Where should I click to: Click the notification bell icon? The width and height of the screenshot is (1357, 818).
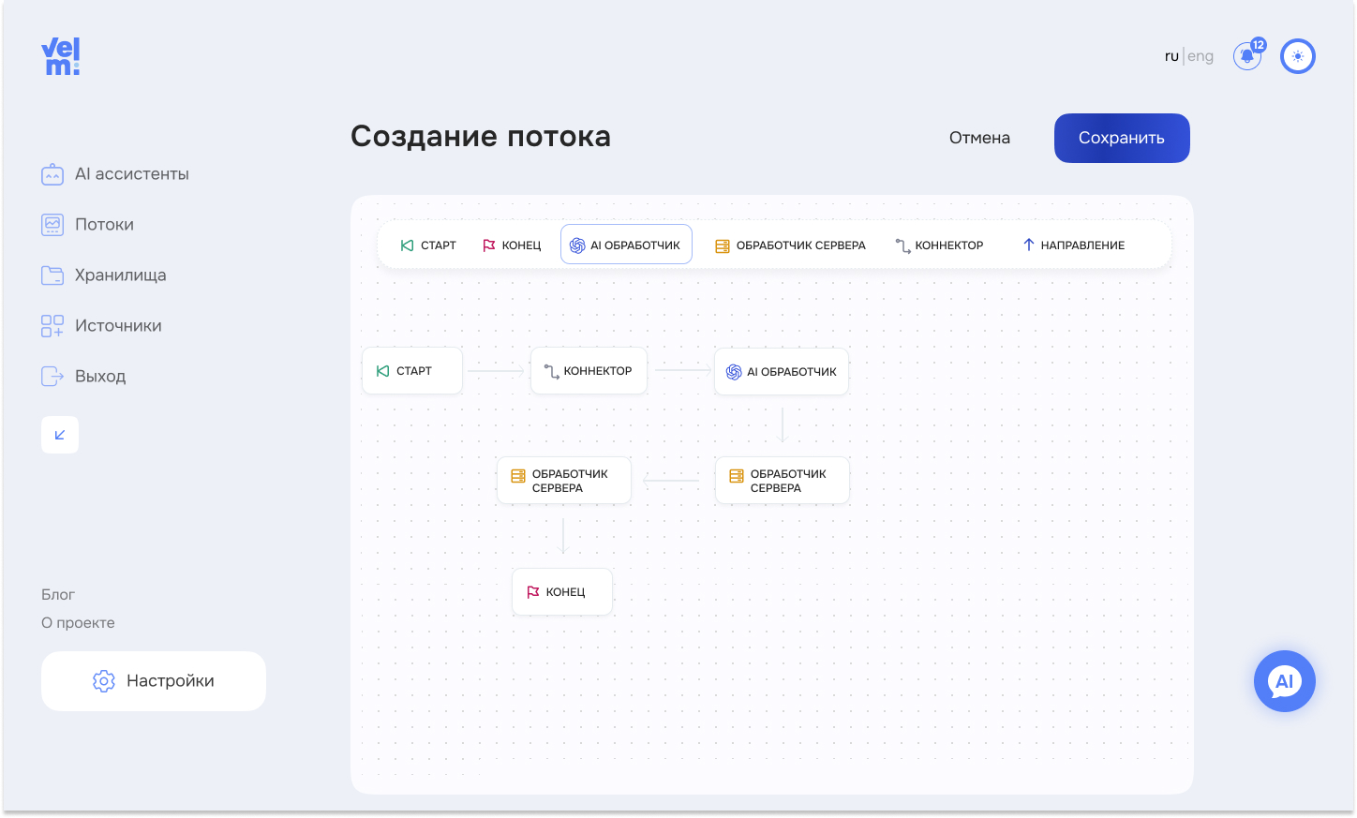tap(1246, 56)
